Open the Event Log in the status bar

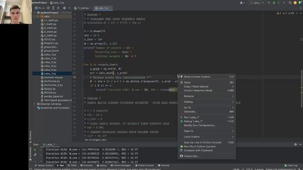click(291, 165)
